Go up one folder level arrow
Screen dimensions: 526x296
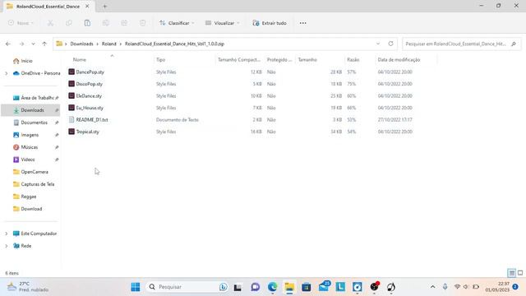(x=44, y=44)
